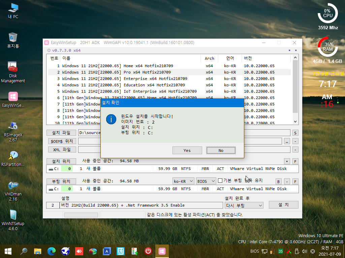The image size is (345, 258).
Task: Select C: drive row under 부팅 위치
Action: pyautogui.click(x=172, y=189)
